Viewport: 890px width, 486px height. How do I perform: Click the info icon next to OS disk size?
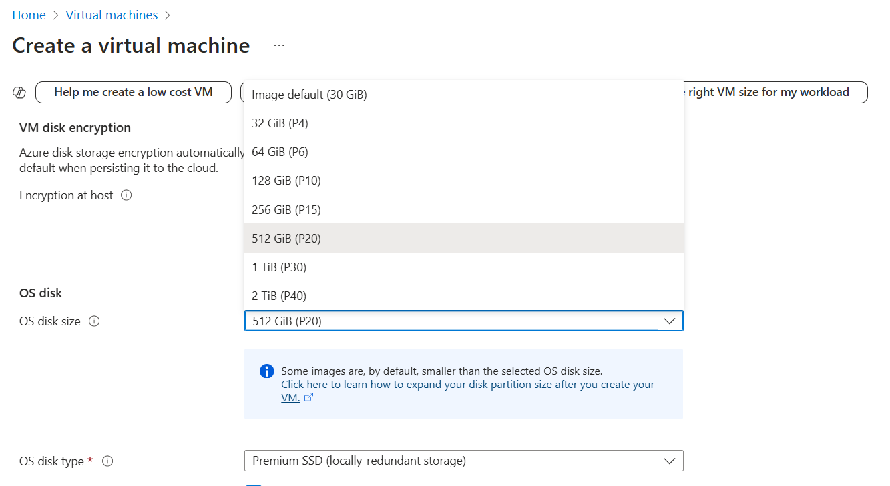tap(94, 321)
